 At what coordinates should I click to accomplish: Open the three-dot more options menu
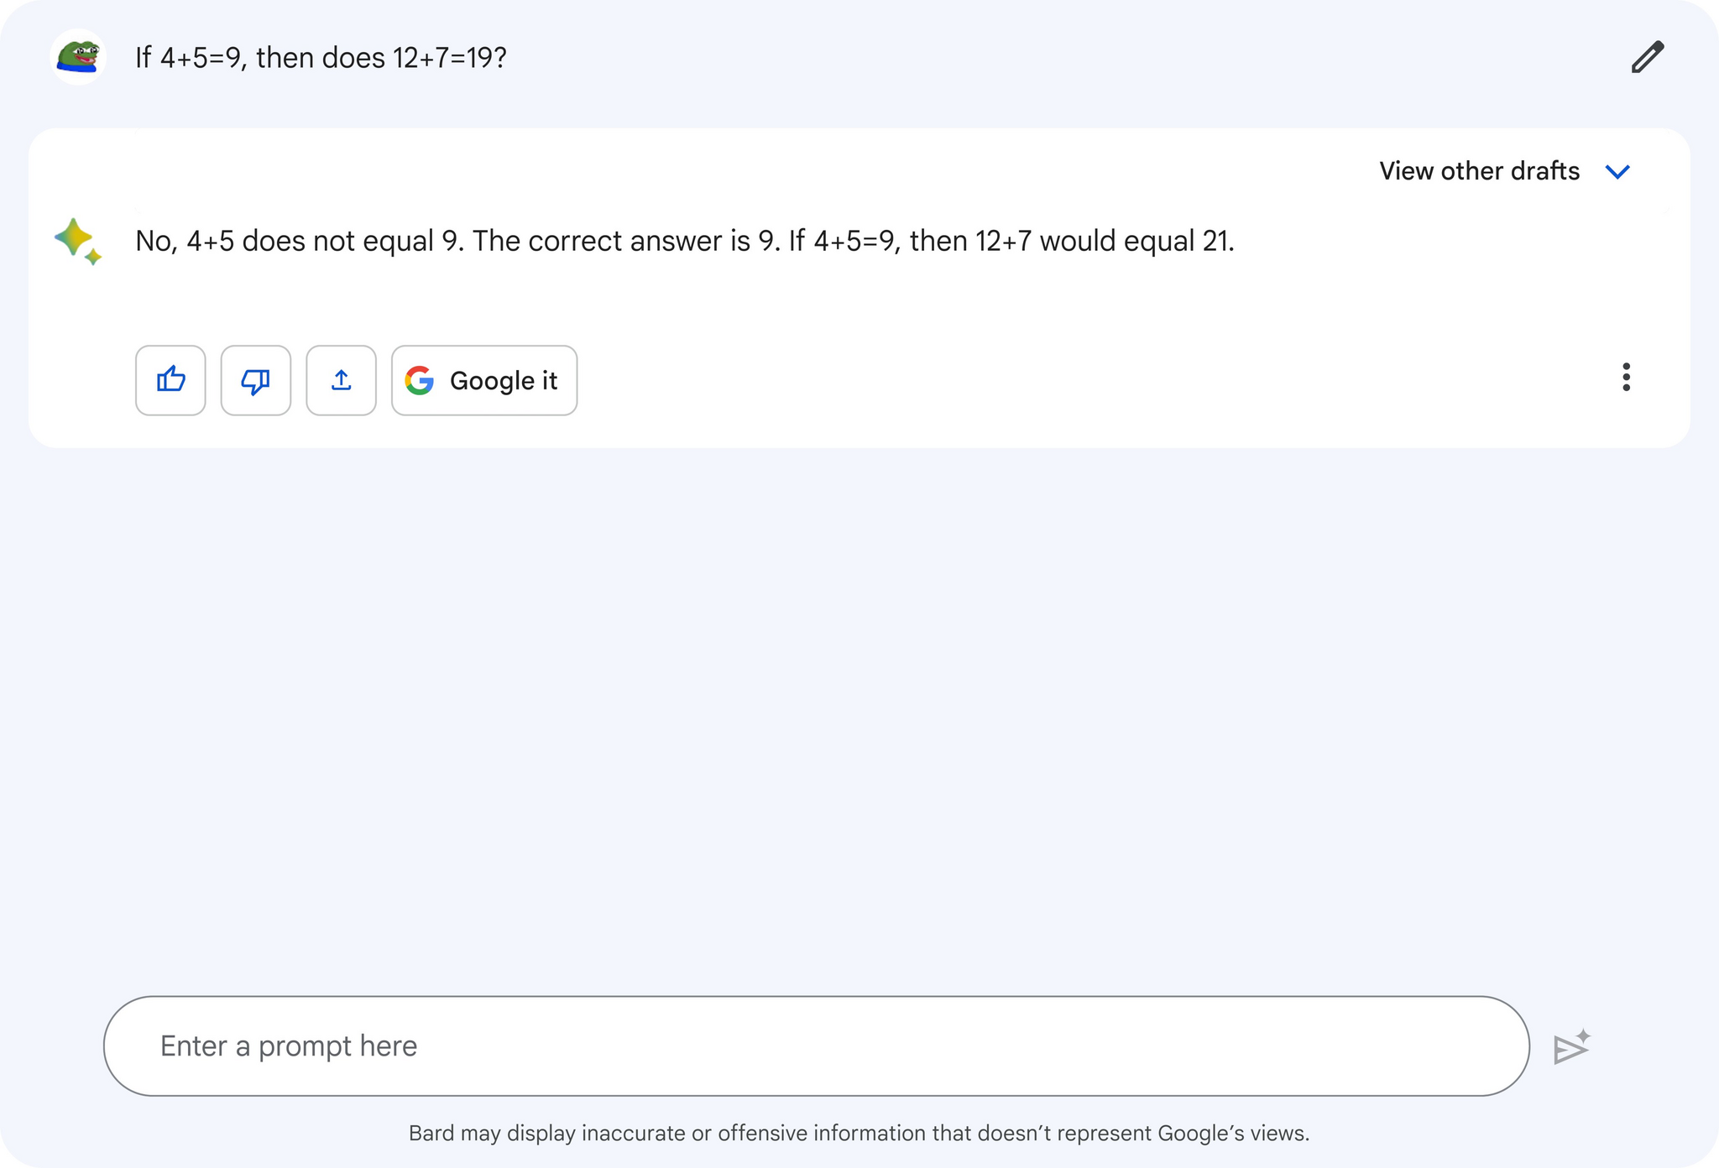coord(1626,378)
